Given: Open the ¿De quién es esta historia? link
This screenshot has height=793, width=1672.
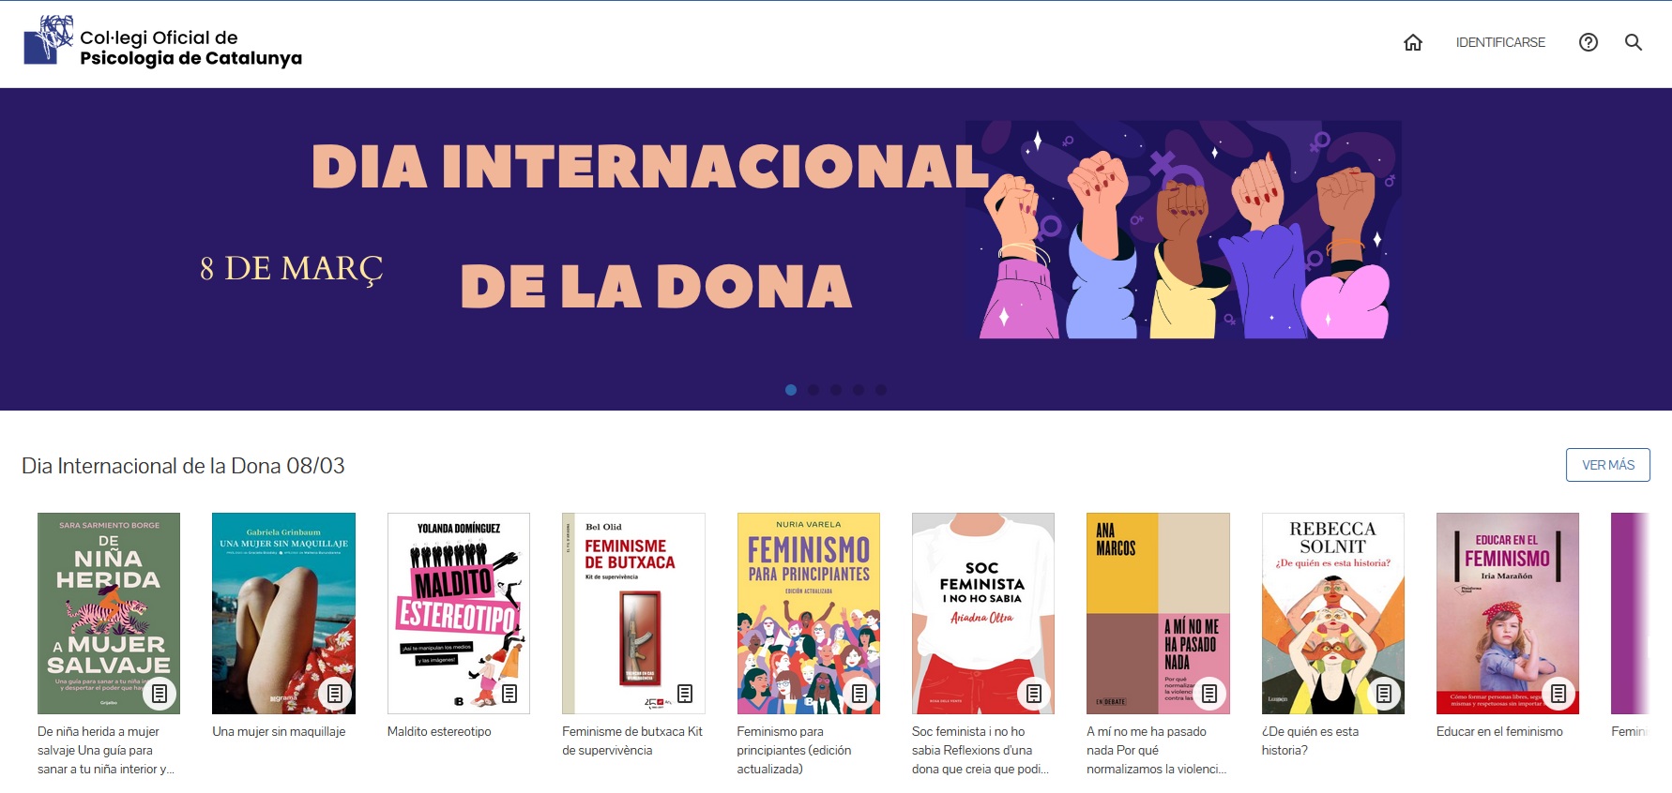Looking at the screenshot, I should 1310,741.
